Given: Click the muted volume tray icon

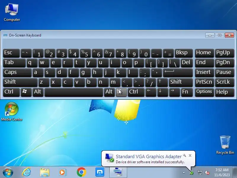Looking at the screenshot, I should point(207,172).
